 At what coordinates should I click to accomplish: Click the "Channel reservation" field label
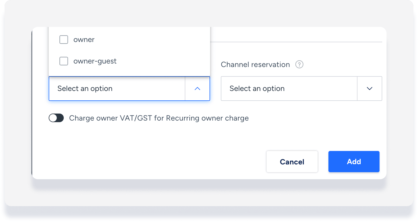tap(255, 65)
